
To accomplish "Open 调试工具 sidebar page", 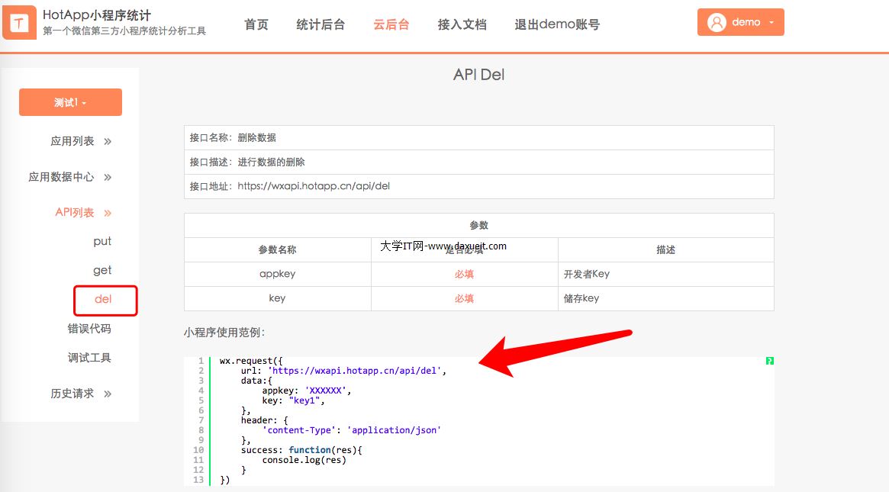I will tap(89, 358).
